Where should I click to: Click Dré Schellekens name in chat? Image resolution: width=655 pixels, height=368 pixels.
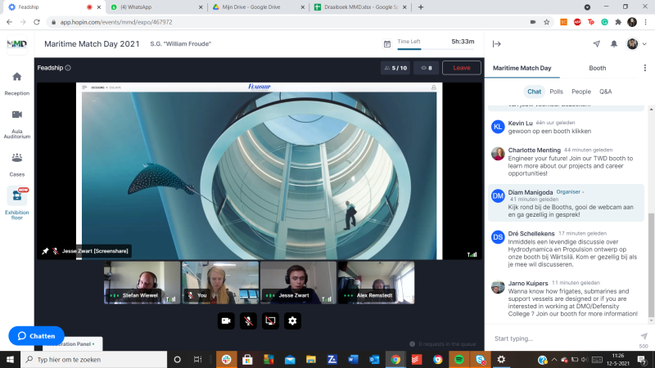pyautogui.click(x=531, y=234)
